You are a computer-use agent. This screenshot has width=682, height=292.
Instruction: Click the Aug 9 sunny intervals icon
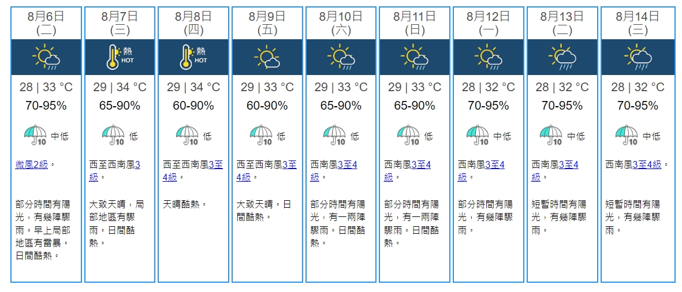(x=267, y=57)
